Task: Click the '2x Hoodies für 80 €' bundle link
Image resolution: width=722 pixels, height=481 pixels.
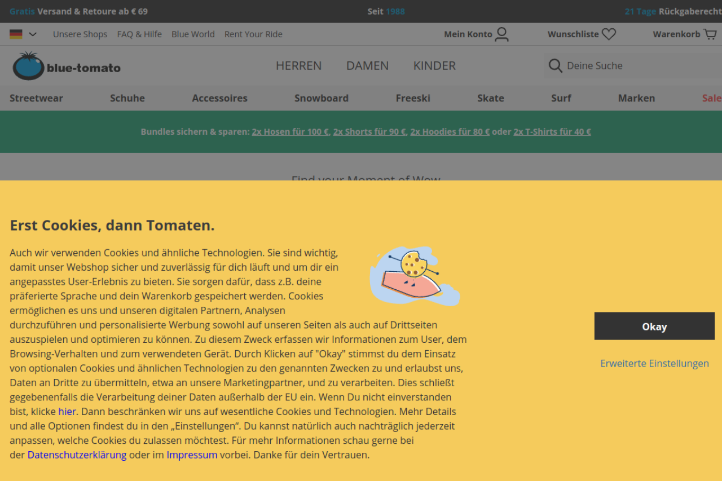Action: (x=450, y=132)
